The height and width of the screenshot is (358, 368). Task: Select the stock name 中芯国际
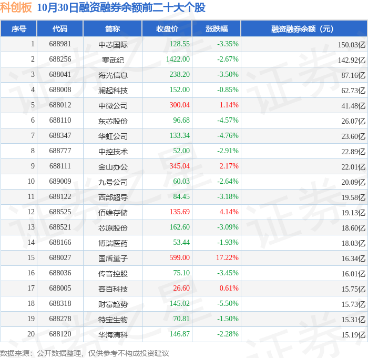pyautogui.click(x=113, y=45)
